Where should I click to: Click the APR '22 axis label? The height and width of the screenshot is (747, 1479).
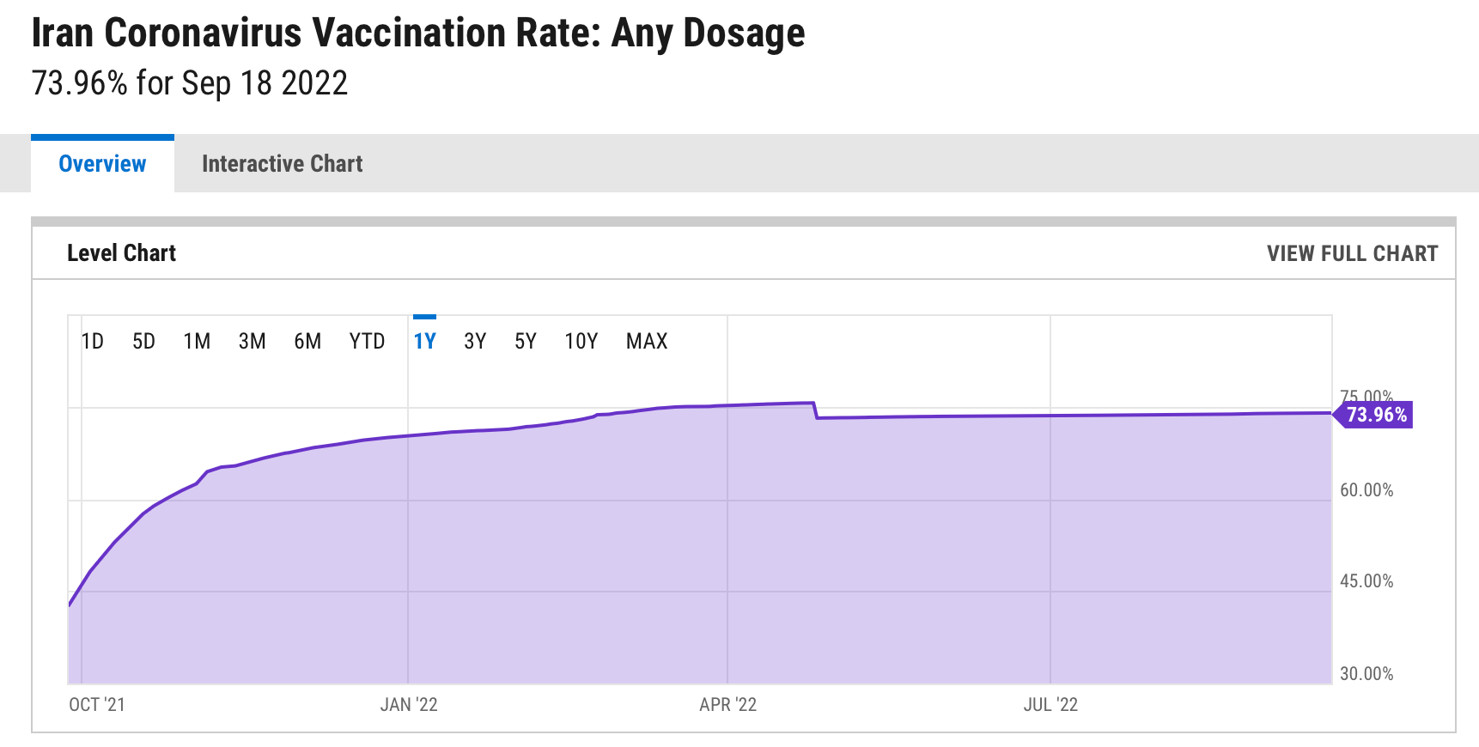[727, 705]
